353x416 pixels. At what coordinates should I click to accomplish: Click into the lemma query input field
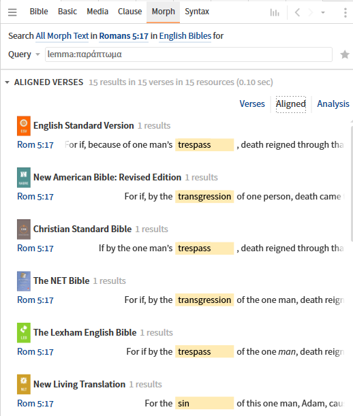pos(189,54)
